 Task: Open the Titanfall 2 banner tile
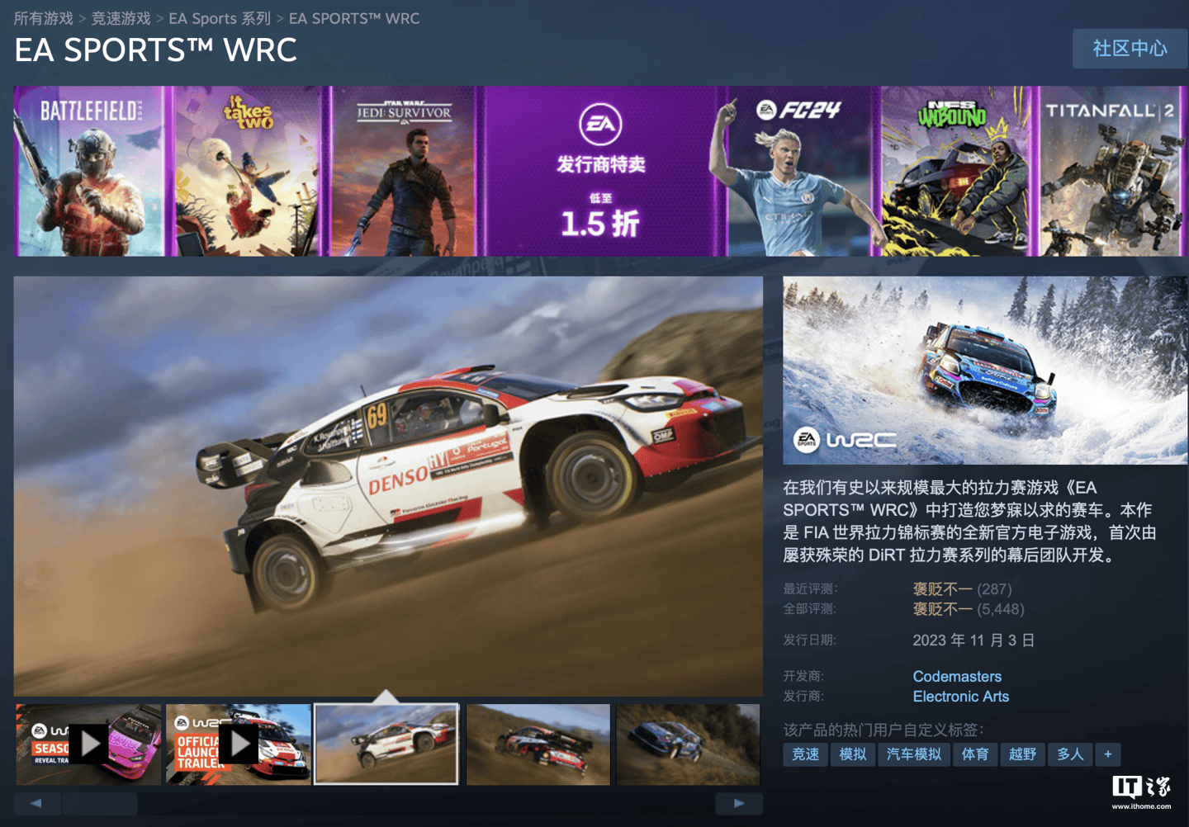(1111, 171)
